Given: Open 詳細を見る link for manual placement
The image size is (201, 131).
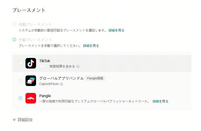Looking at the screenshot, I should point(91,46).
